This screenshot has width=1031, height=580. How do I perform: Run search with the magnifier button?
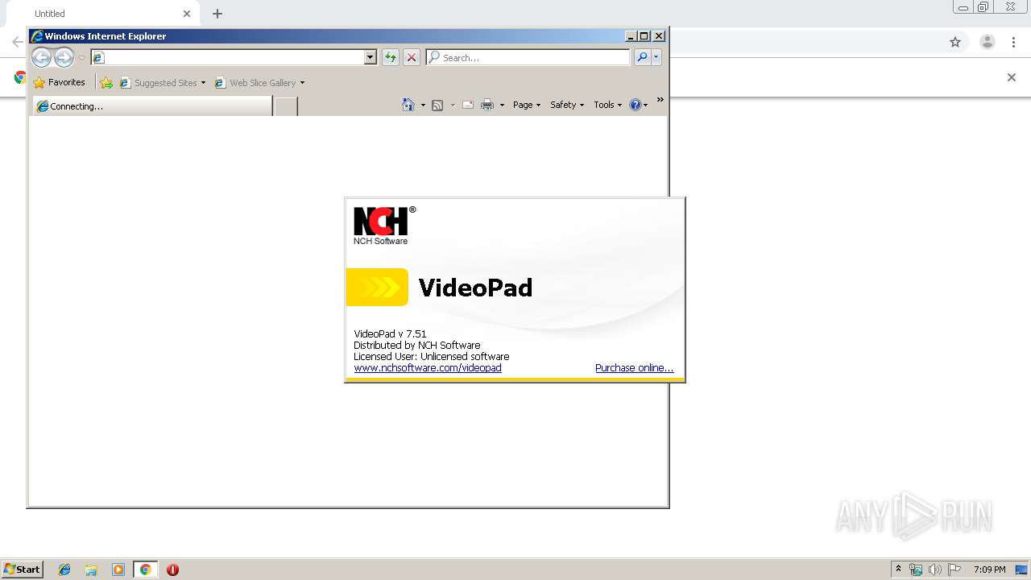click(642, 57)
